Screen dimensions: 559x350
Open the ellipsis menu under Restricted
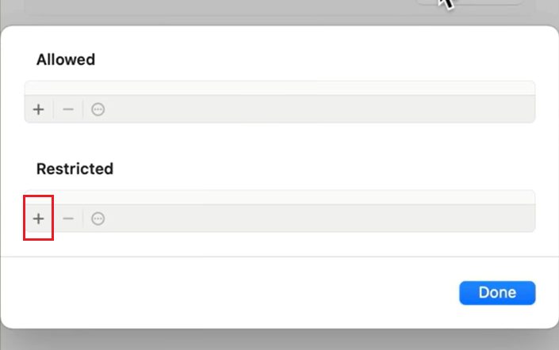(x=98, y=219)
